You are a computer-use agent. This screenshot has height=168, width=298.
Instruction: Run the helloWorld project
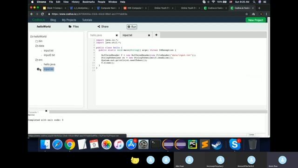click(132, 27)
